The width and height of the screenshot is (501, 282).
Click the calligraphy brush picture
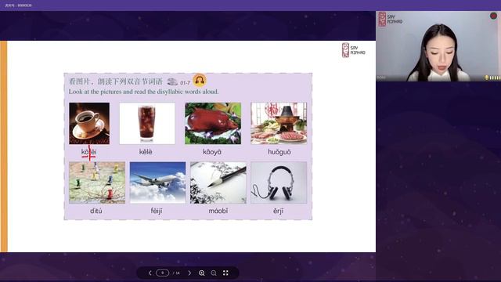[x=218, y=183]
